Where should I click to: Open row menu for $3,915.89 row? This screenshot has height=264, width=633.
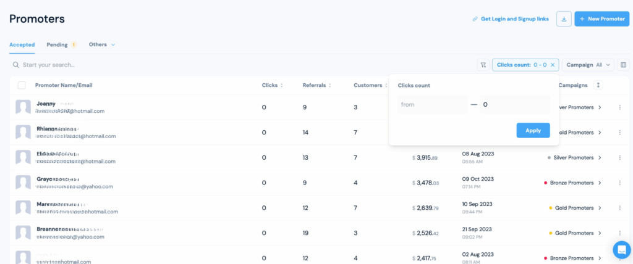pyautogui.click(x=619, y=157)
